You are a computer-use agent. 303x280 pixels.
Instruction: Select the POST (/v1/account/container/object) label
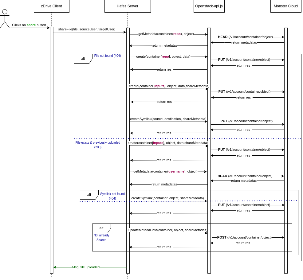point(244,237)
